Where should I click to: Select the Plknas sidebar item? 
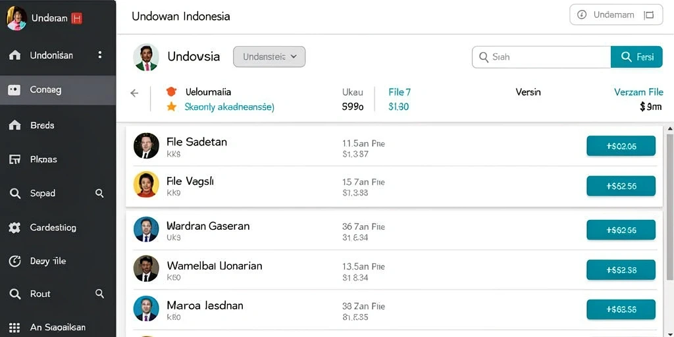pos(58,159)
